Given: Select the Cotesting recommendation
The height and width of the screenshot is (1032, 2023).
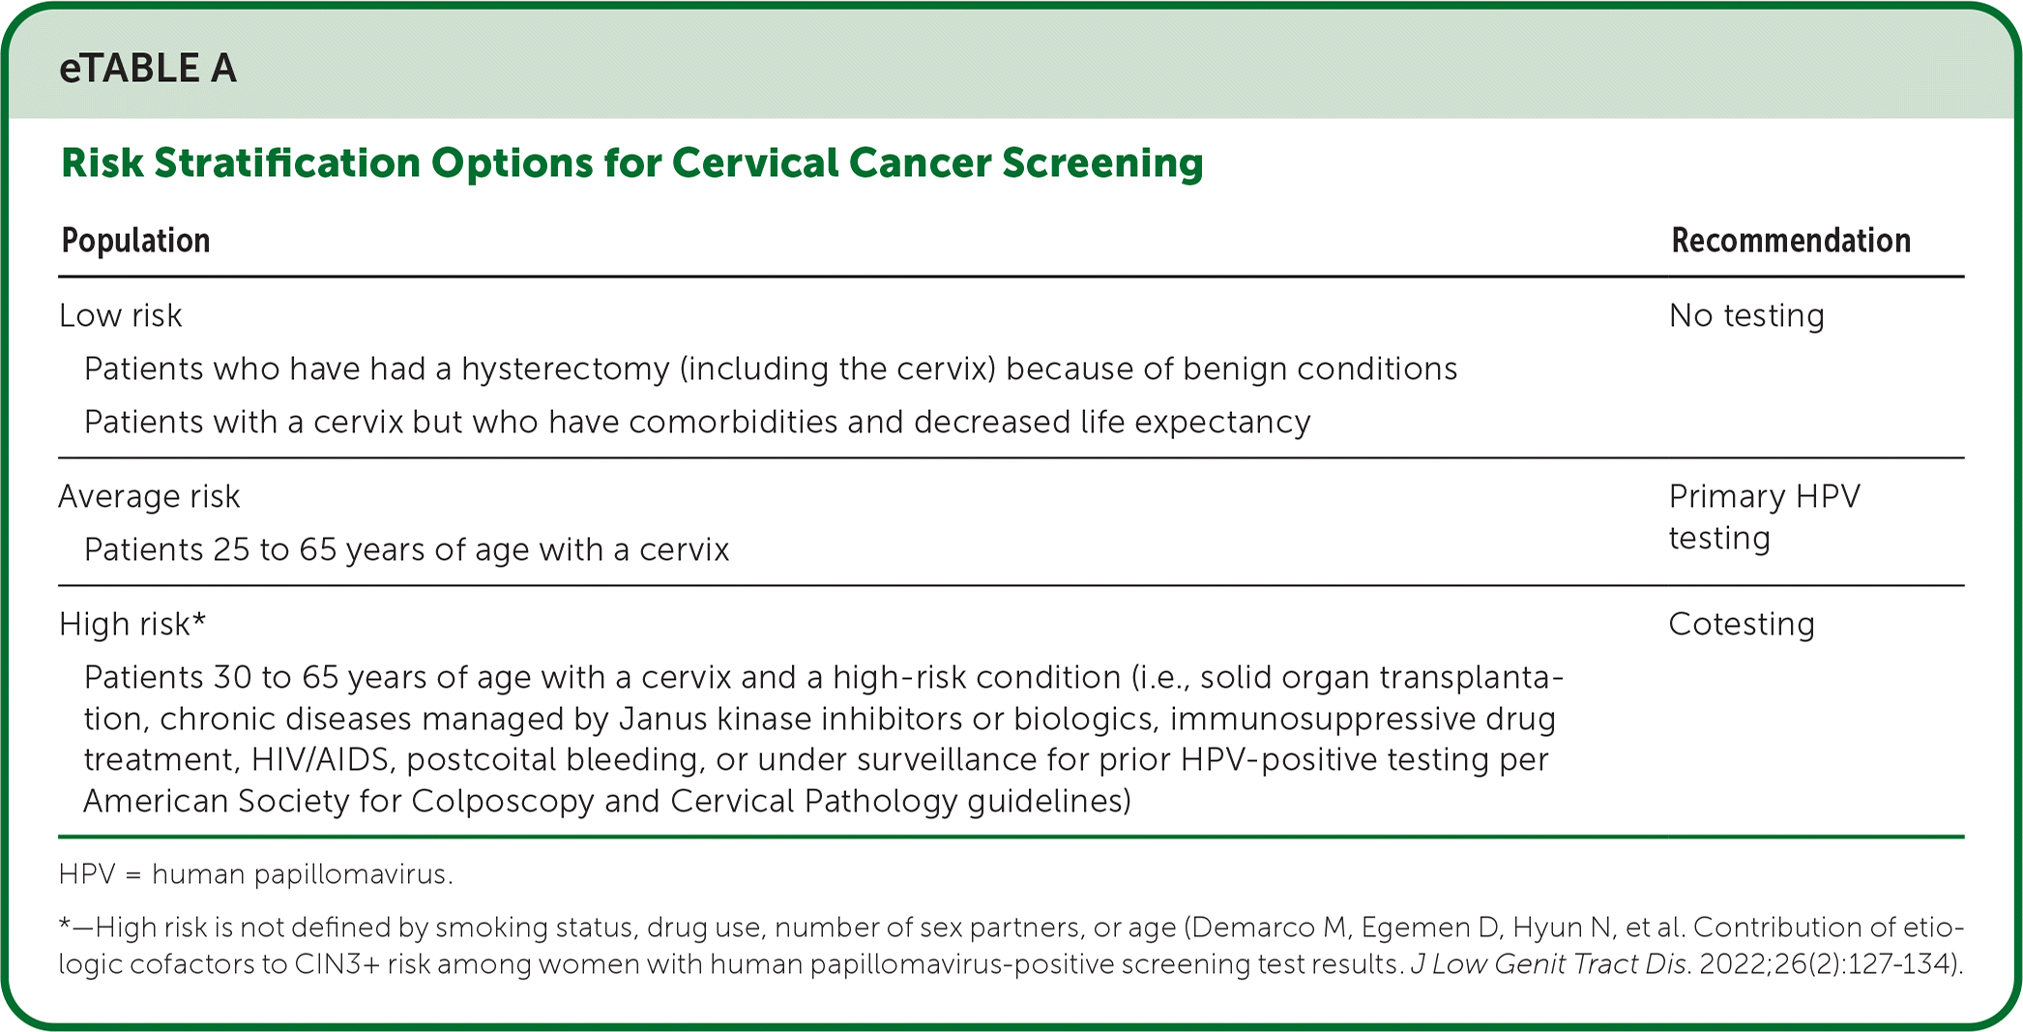Looking at the screenshot, I should click(1741, 625).
